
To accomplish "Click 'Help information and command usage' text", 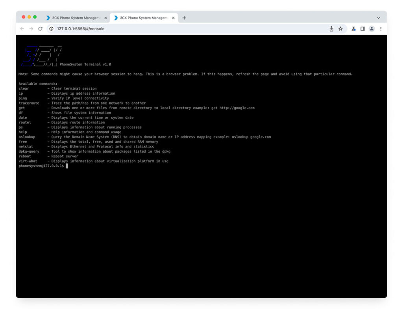I will click(86, 132).
